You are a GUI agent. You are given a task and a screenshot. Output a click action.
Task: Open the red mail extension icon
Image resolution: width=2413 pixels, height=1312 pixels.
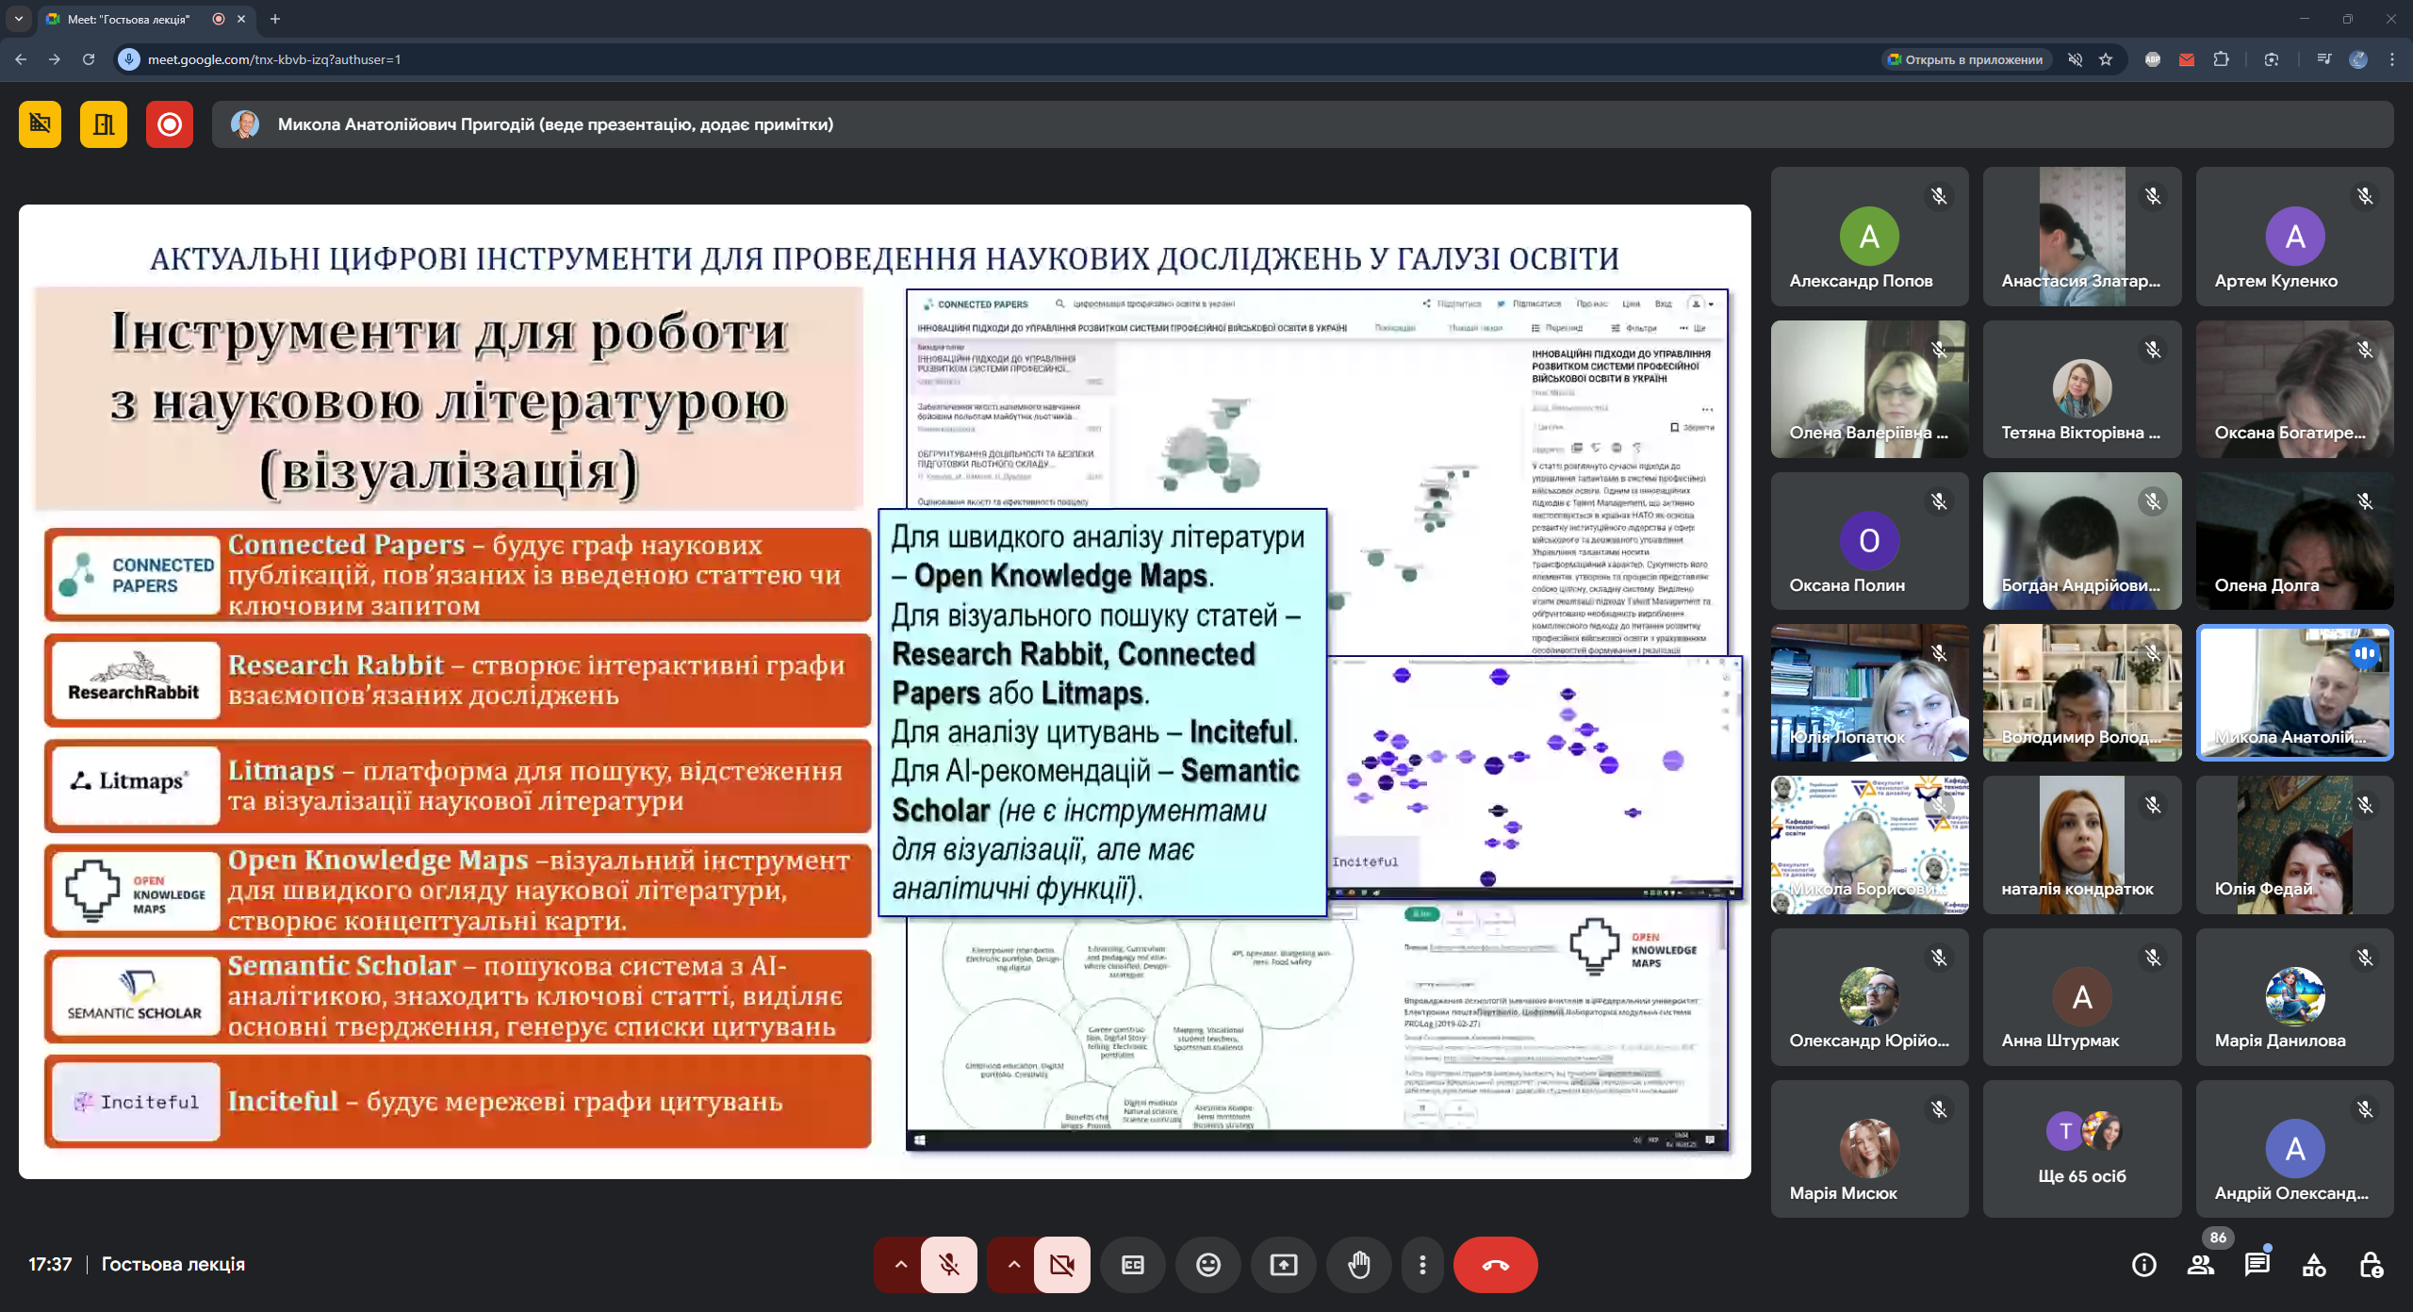coord(2187,59)
